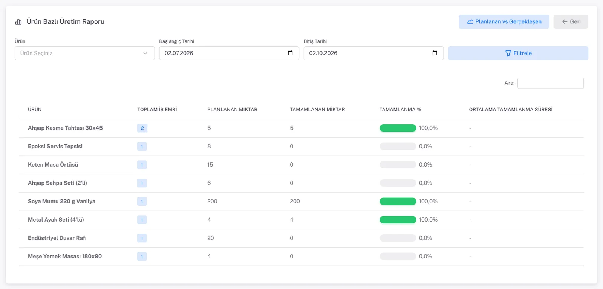Focus the Ara search field
The width and height of the screenshot is (603, 289).
(x=551, y=83)
